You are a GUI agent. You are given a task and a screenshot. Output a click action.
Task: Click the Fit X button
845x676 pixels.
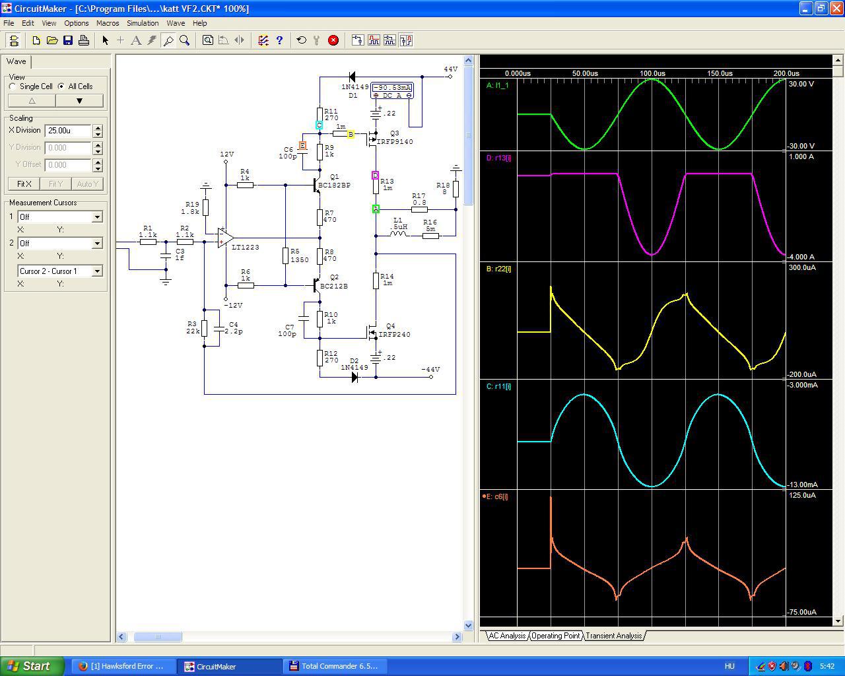(x=24, y=184)
